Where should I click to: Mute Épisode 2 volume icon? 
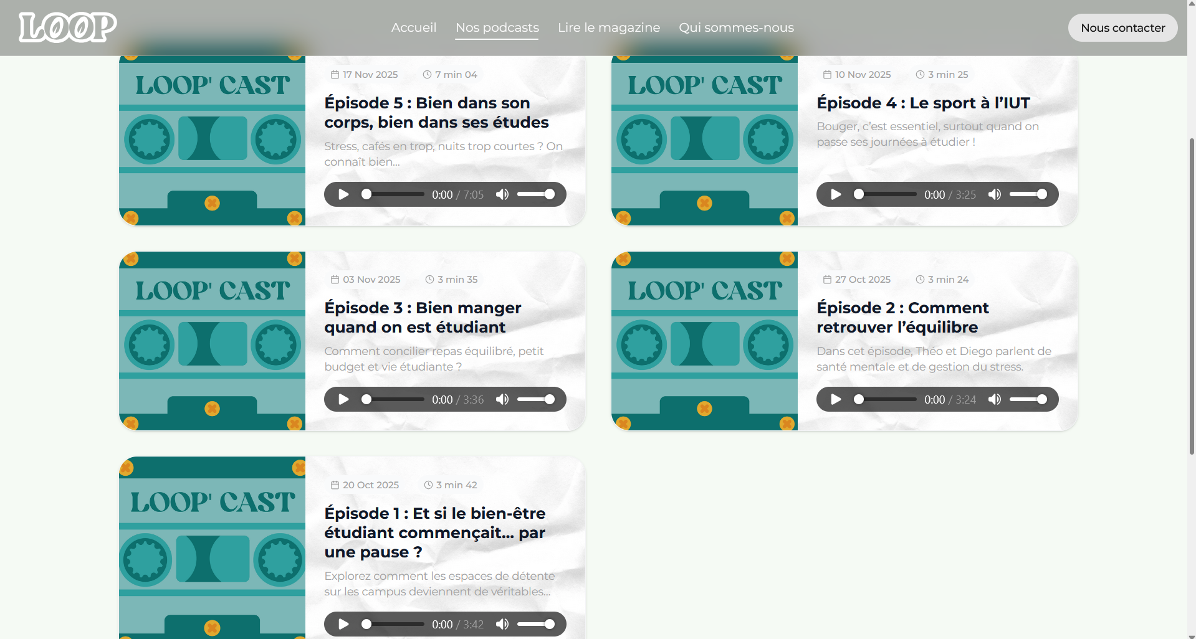tap(995, 399)
